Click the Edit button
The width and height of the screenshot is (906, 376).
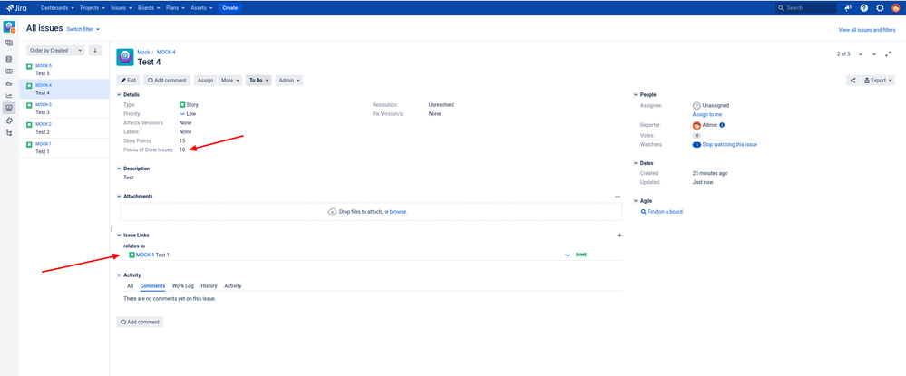click(128, 81)
